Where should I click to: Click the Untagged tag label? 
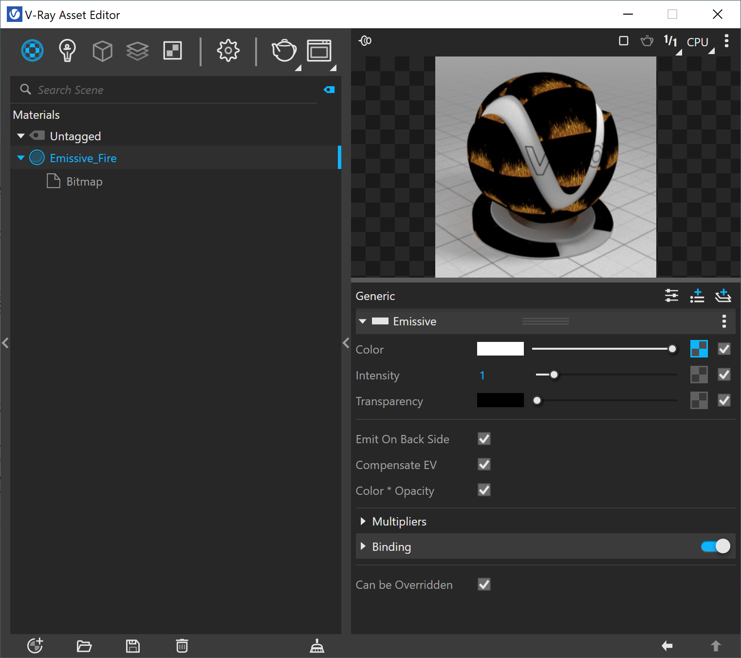pos(75,136)
